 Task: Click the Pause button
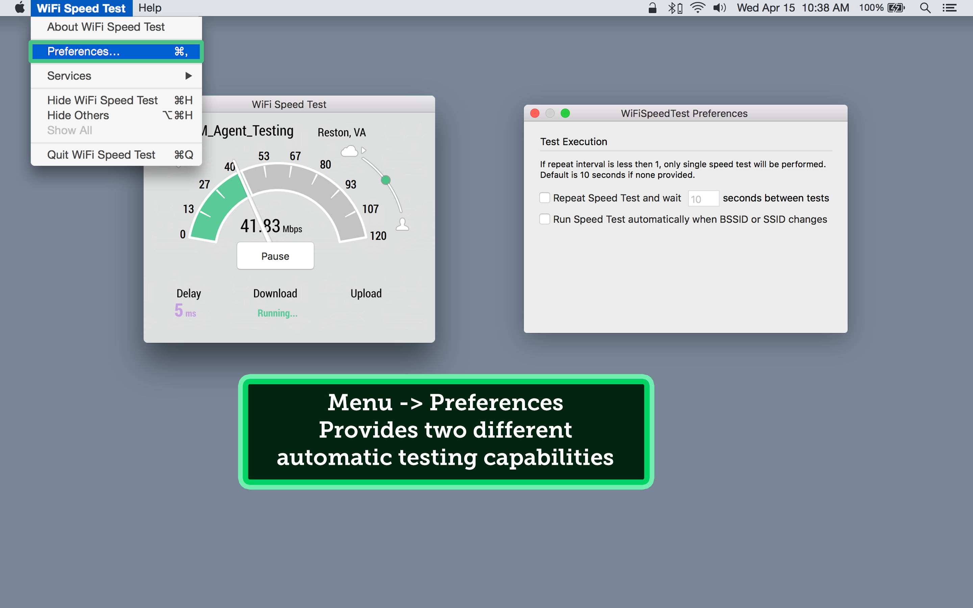(x=275, y=256)
